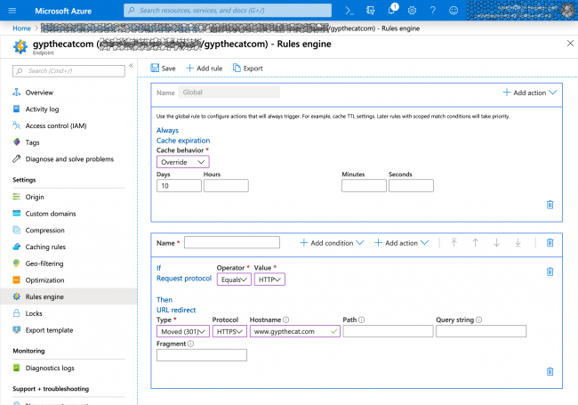Expand the Add condition menu

pos(332,243)
